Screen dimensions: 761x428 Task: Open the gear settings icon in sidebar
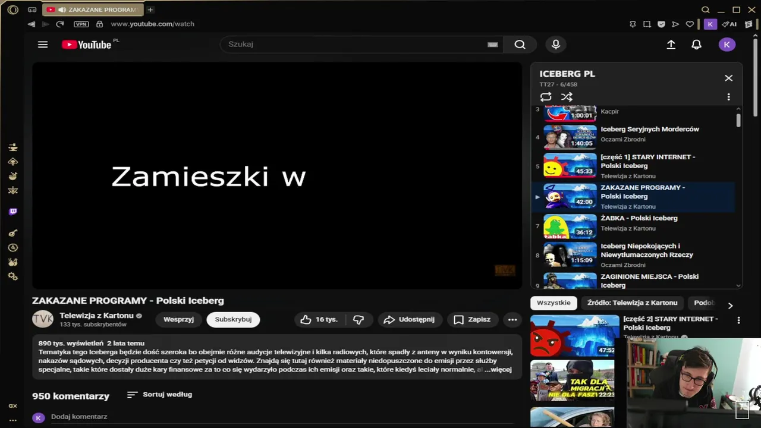pyautogui.click(x=13, y=276)
